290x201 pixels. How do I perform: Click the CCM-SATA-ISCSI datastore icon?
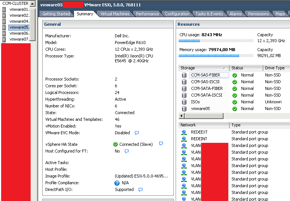click(184, 95)
